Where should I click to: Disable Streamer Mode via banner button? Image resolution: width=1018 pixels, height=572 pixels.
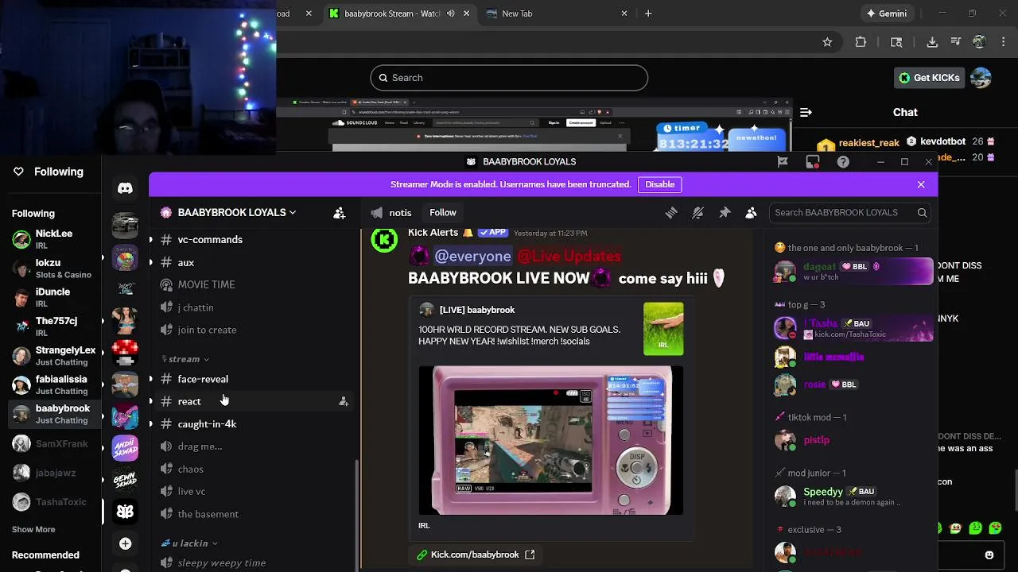[x=660, y=184]
